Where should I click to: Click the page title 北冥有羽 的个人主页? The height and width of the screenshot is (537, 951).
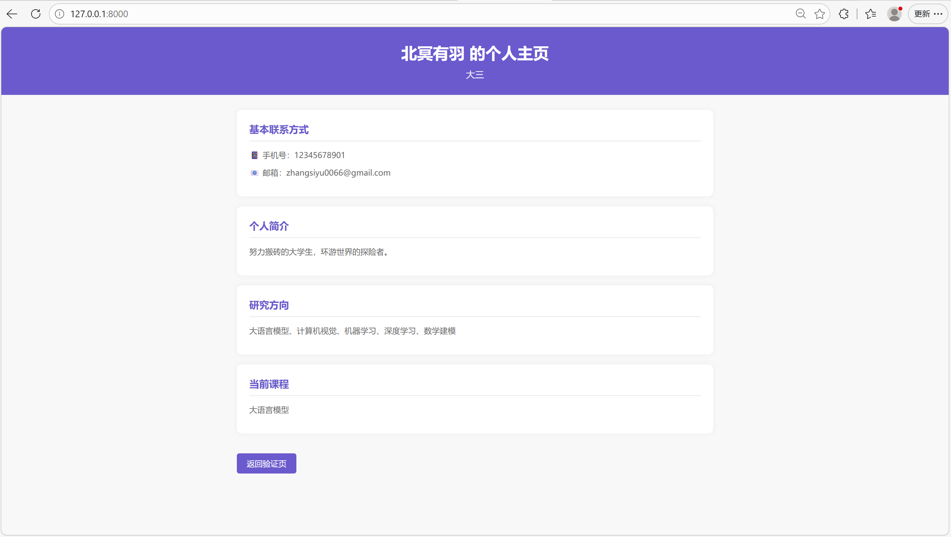475,54
